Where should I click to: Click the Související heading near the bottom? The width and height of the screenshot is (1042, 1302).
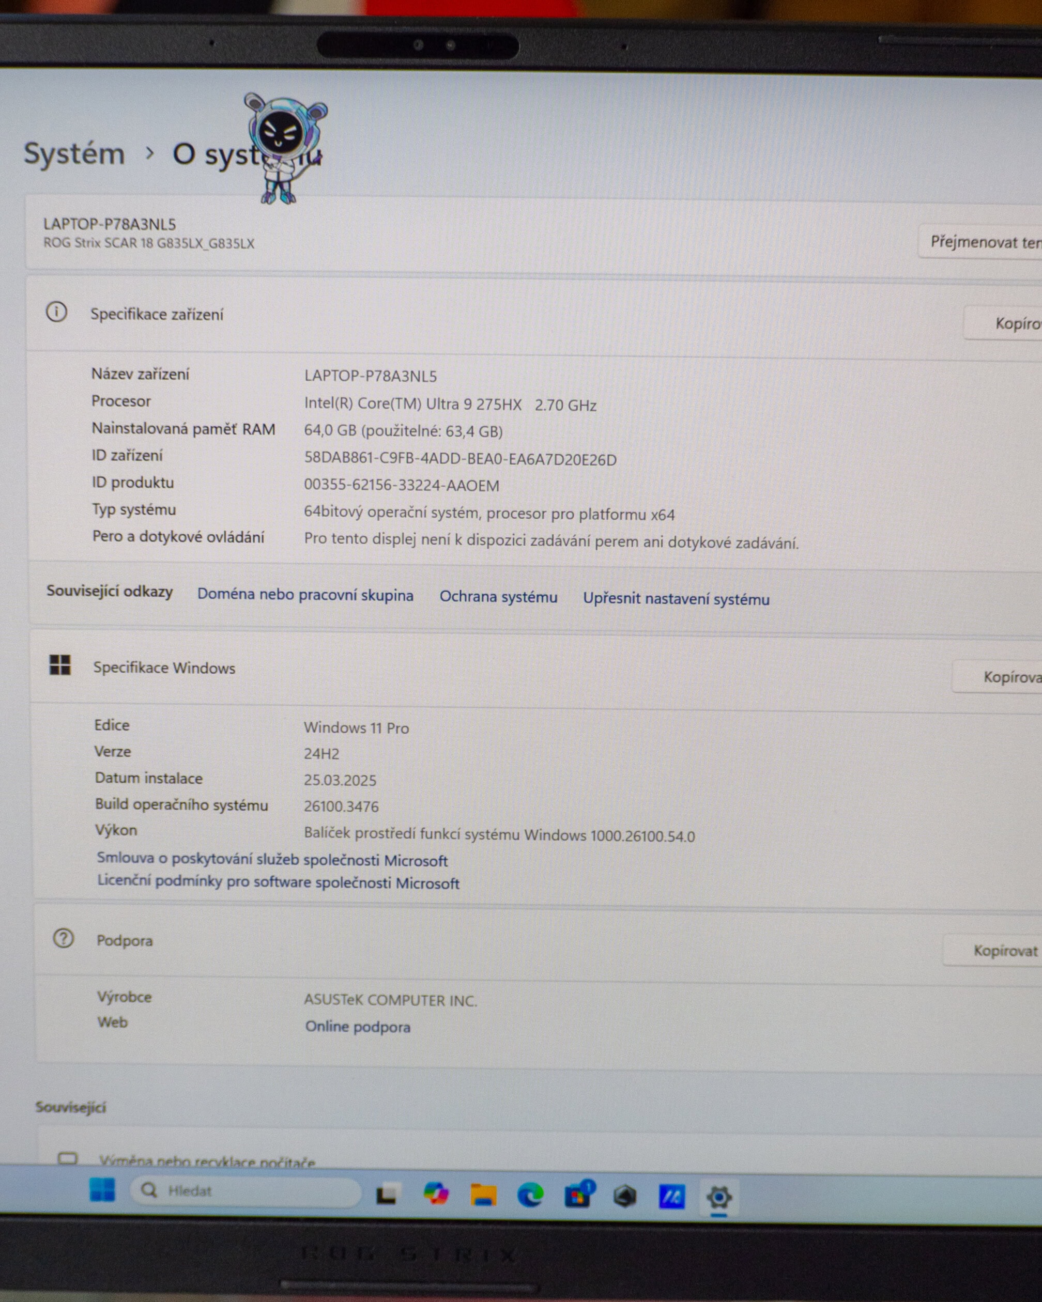click(x=71, y=1107)
